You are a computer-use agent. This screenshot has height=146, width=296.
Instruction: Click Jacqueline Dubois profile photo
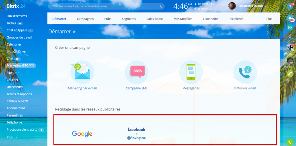pos(232,6)
